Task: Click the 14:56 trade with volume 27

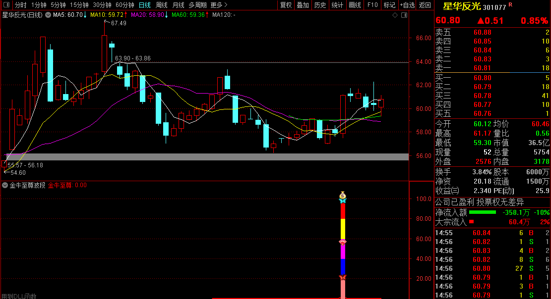Action: pos(492,268)
